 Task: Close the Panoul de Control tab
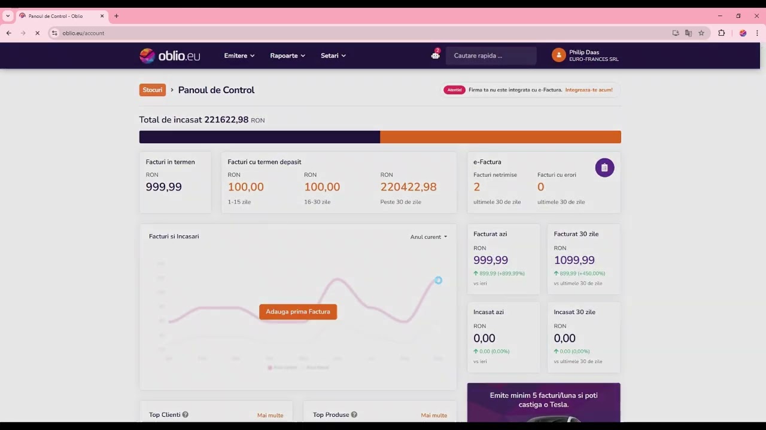pyautogui.click(x=102, y=16)
